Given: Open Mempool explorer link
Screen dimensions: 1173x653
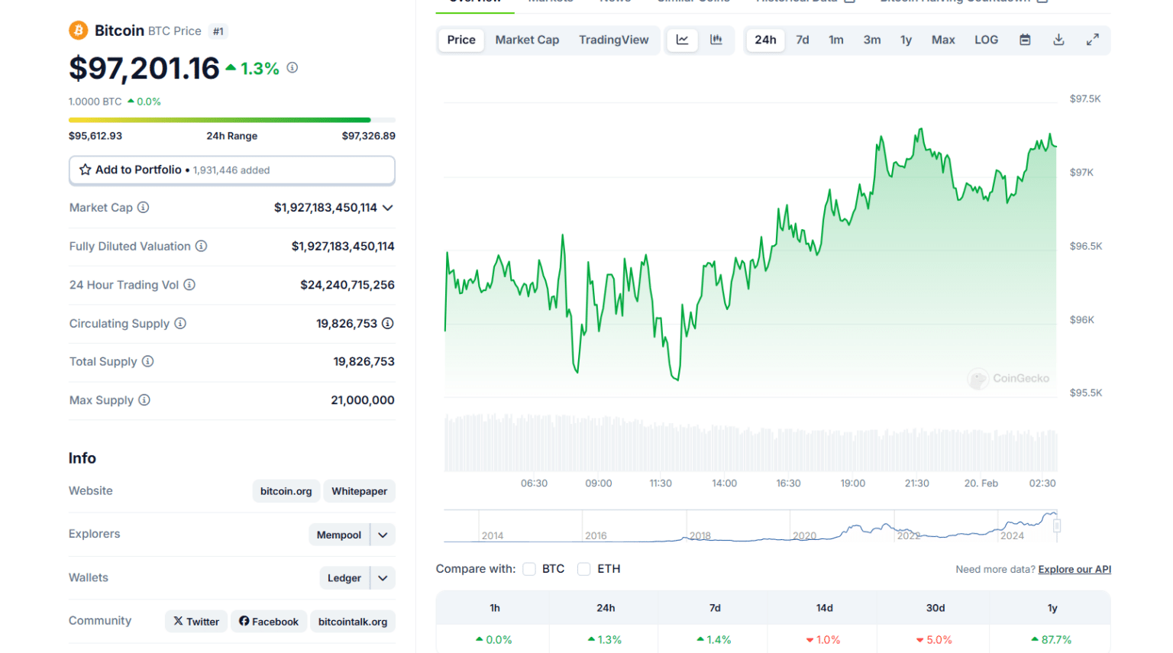Looking at the screenshot, I should coord(339,535).
